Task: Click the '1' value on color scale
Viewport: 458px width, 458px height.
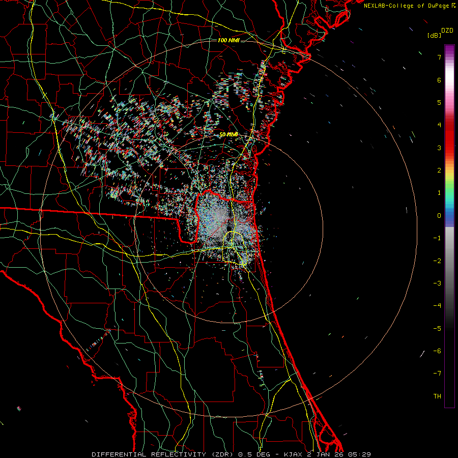Action: pos(439,193)
